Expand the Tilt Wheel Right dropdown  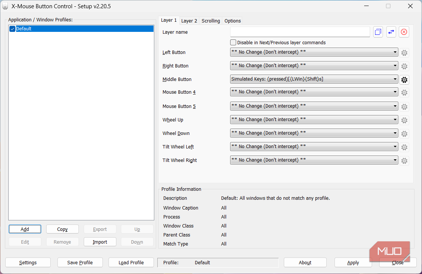(314, 160)
